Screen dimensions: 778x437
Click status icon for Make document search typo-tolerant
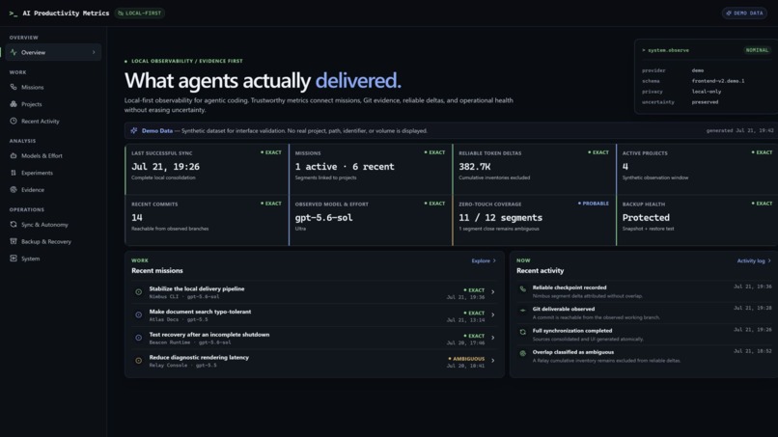(138, 315)
